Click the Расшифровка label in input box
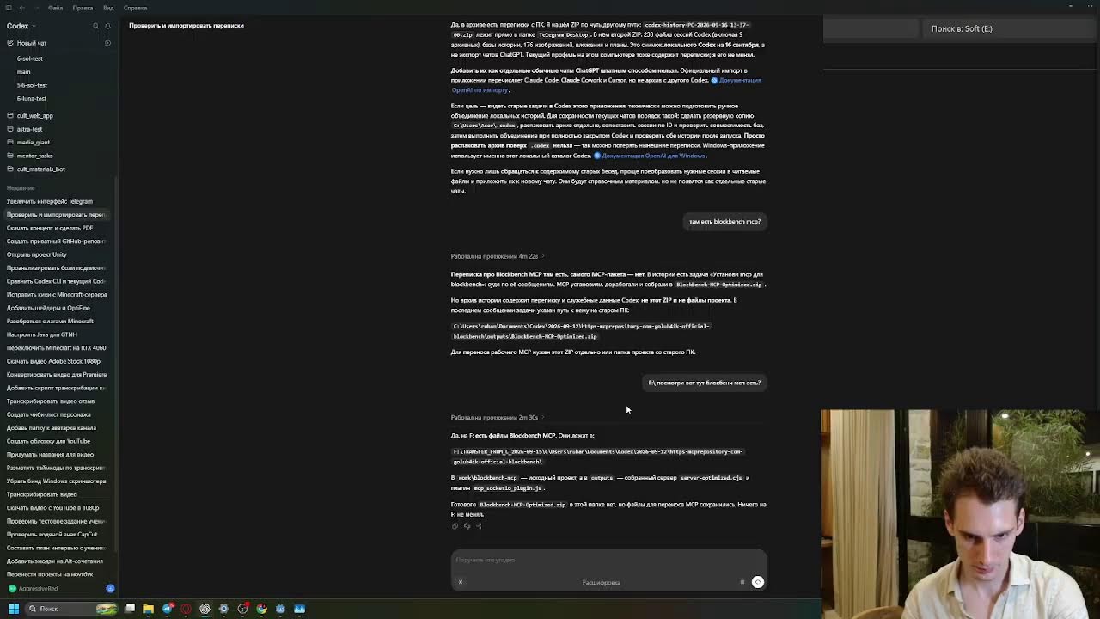Image resolution: width=1100 pixels, height=619 pixels. (601, 582)
